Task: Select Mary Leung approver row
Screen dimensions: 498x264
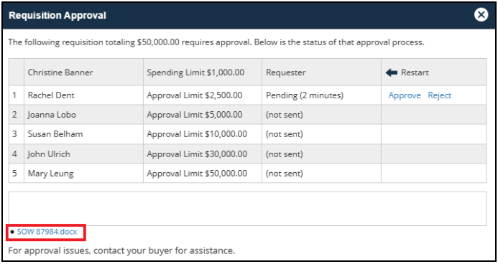Action: click(247, 174)
